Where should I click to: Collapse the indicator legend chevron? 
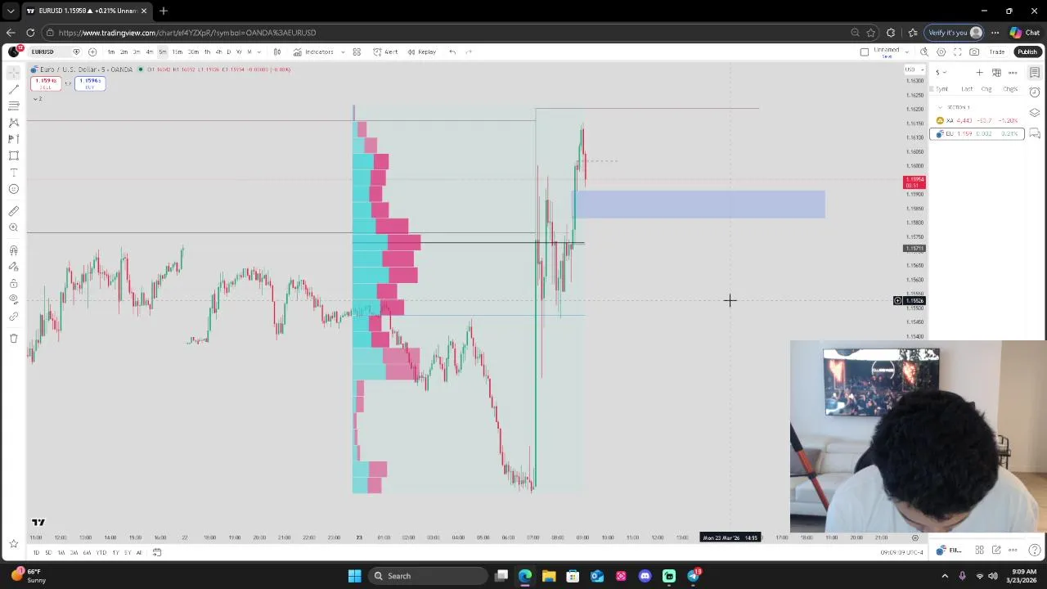(x=36, y=98)
